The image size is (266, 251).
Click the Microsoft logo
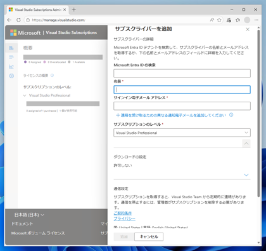(25, 33)
